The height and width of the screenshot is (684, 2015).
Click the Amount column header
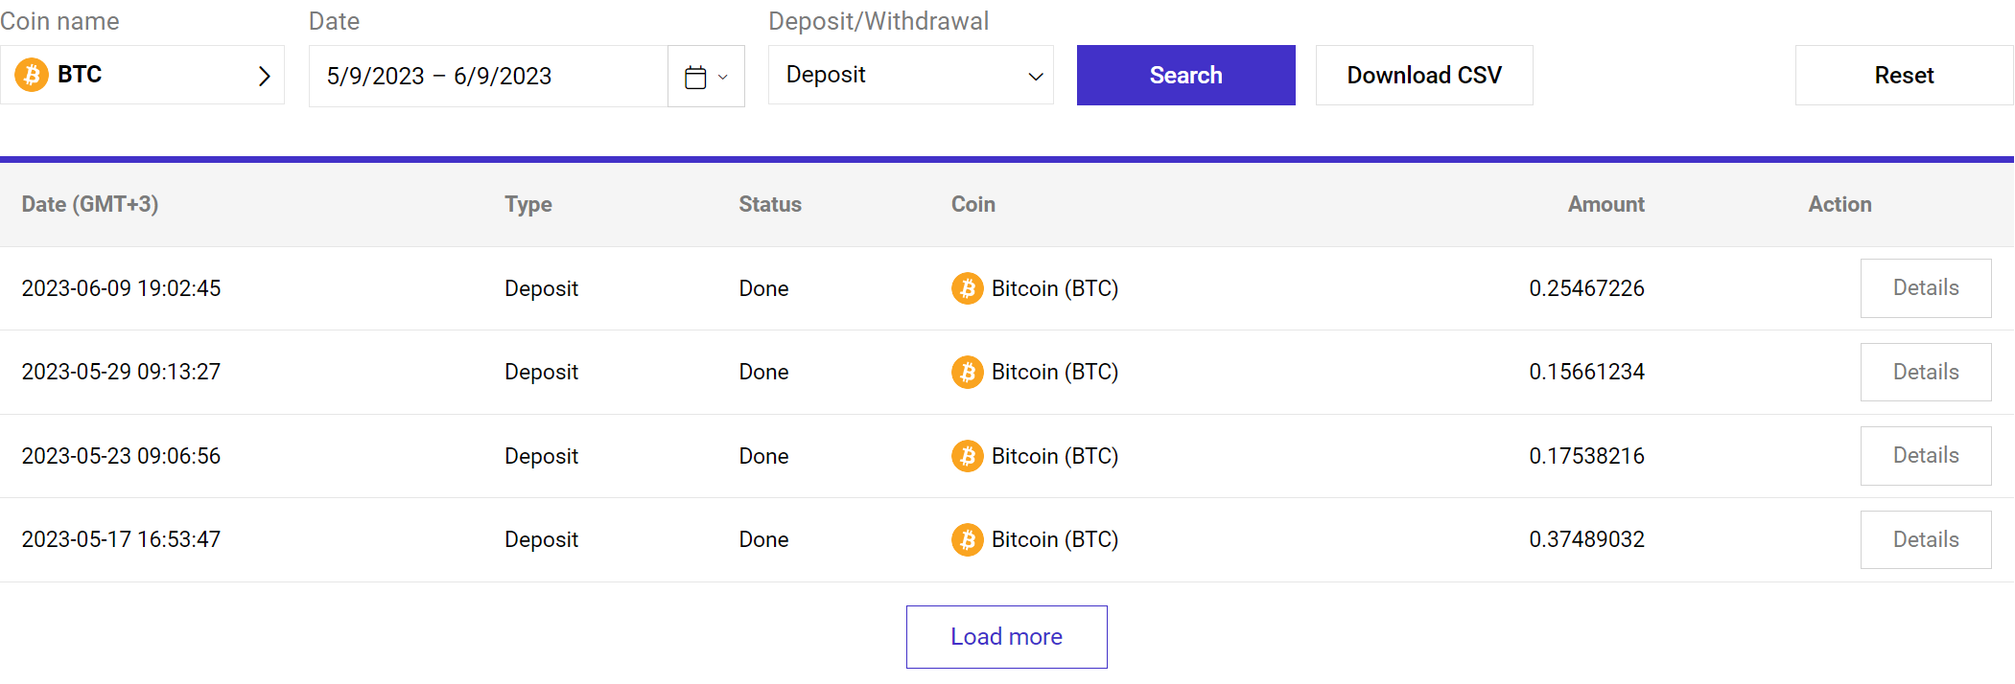[x=1605, y=204]
